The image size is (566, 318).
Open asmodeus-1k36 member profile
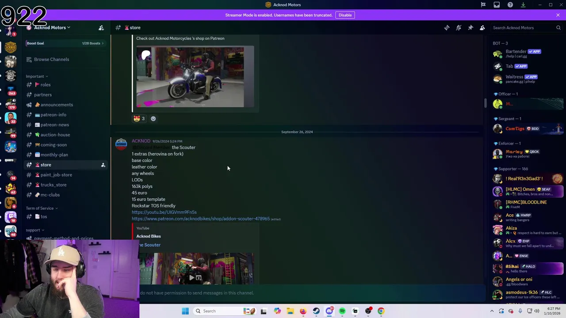(x=528, y=294)
